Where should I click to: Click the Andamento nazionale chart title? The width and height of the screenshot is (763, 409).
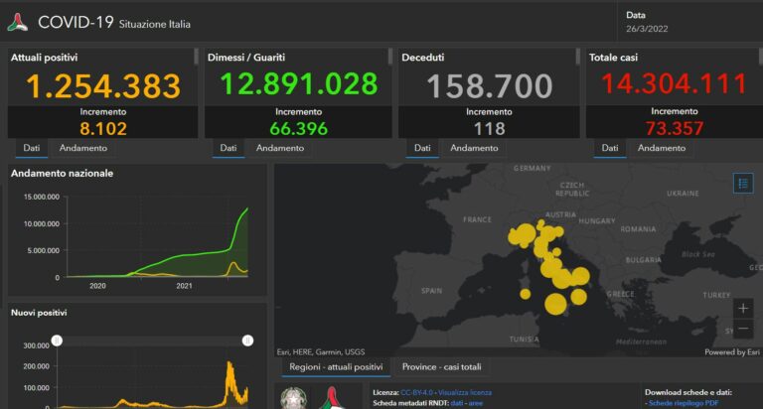[62, 173]
